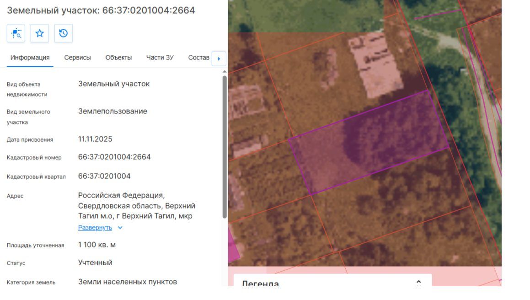Click the Землепользование value

click(112, 111)
